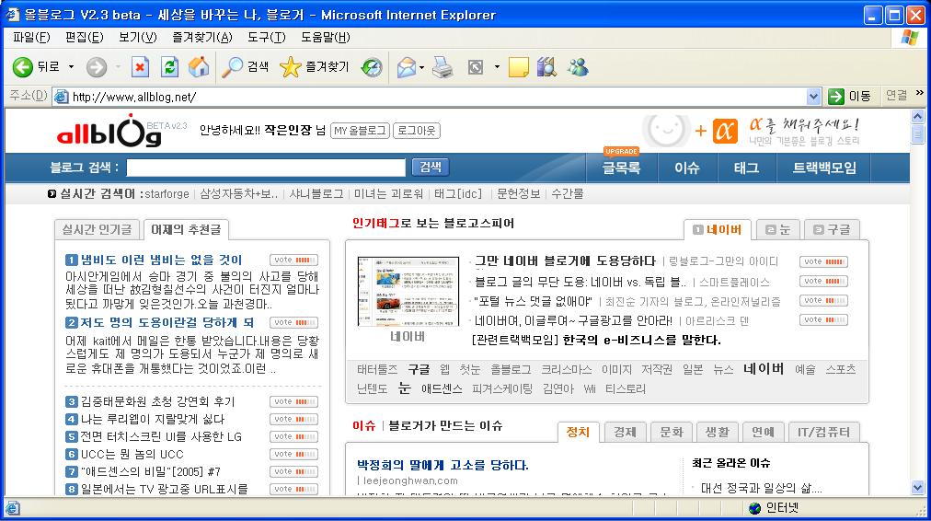Open 글목록 in navigation bar
Viewport: 931px width, 521px height.
click(621, 168)
